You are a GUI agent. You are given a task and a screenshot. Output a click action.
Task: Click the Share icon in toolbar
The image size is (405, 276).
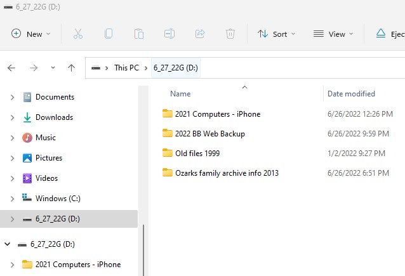[x=200, y=34]
